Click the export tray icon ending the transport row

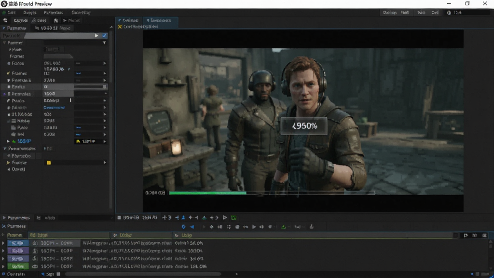coord(312,227)
